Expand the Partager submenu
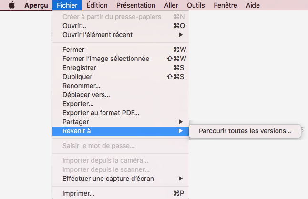The image size is (308, 199). pos(75,122)
